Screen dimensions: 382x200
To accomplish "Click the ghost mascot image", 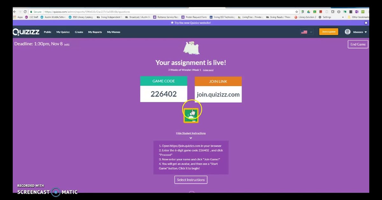I will tap(191, 48).
